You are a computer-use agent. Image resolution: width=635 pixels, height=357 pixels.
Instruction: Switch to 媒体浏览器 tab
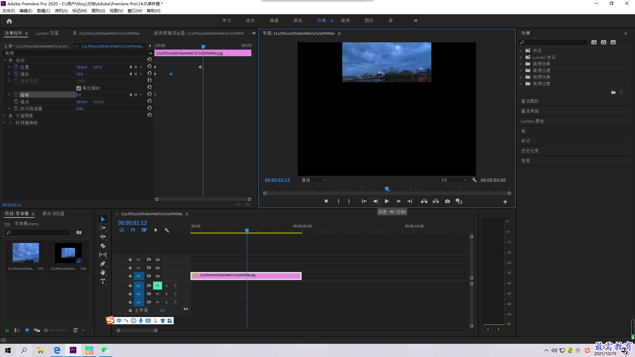[53, 214]
